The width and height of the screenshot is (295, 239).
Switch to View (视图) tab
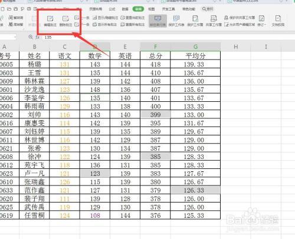[x=152, y=9]
